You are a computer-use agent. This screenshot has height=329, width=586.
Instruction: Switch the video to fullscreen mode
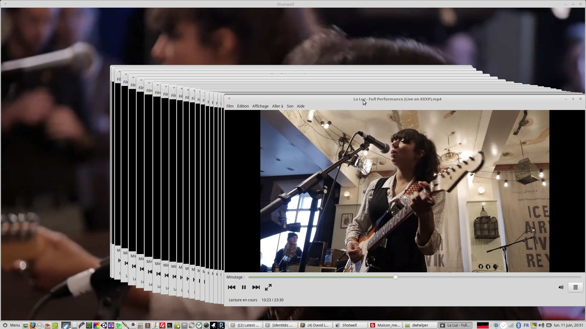coord(268,287)
